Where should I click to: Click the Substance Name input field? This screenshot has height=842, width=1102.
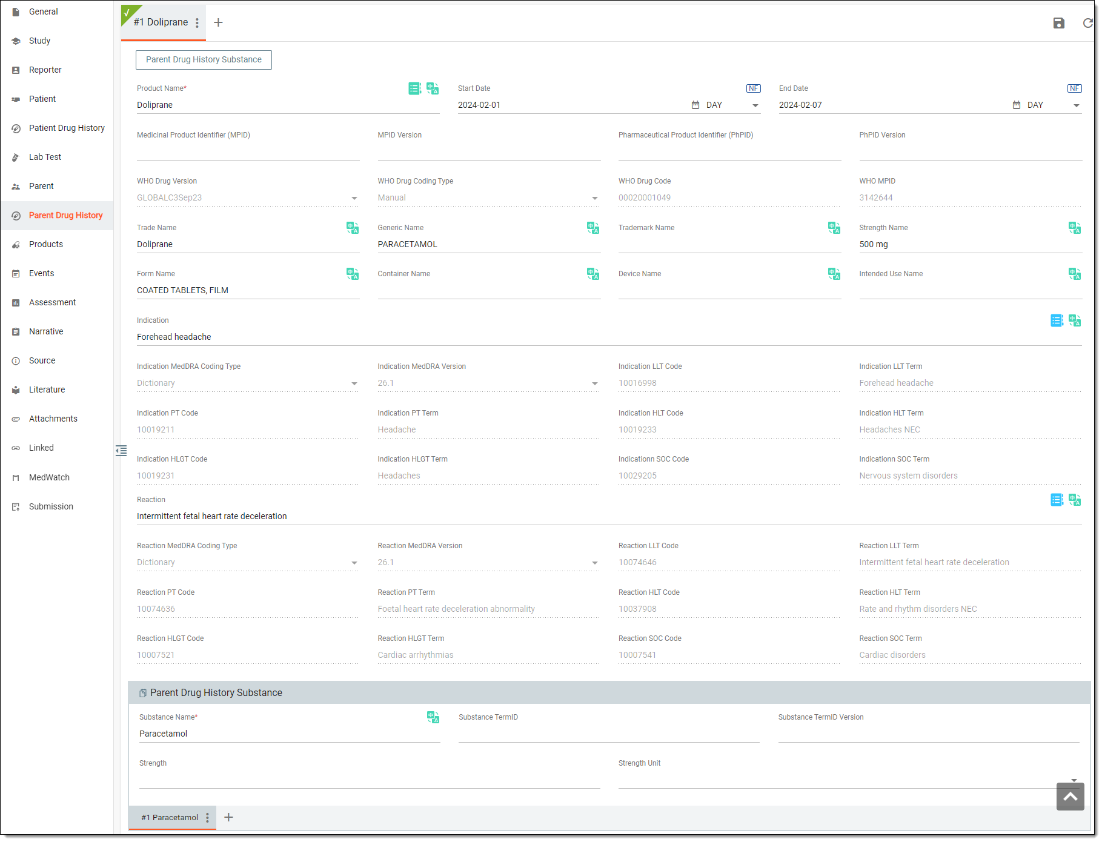[290, 734]
